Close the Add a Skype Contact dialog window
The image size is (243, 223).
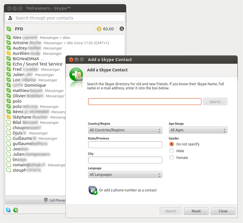pyautogui.click(x=71, y=60)
